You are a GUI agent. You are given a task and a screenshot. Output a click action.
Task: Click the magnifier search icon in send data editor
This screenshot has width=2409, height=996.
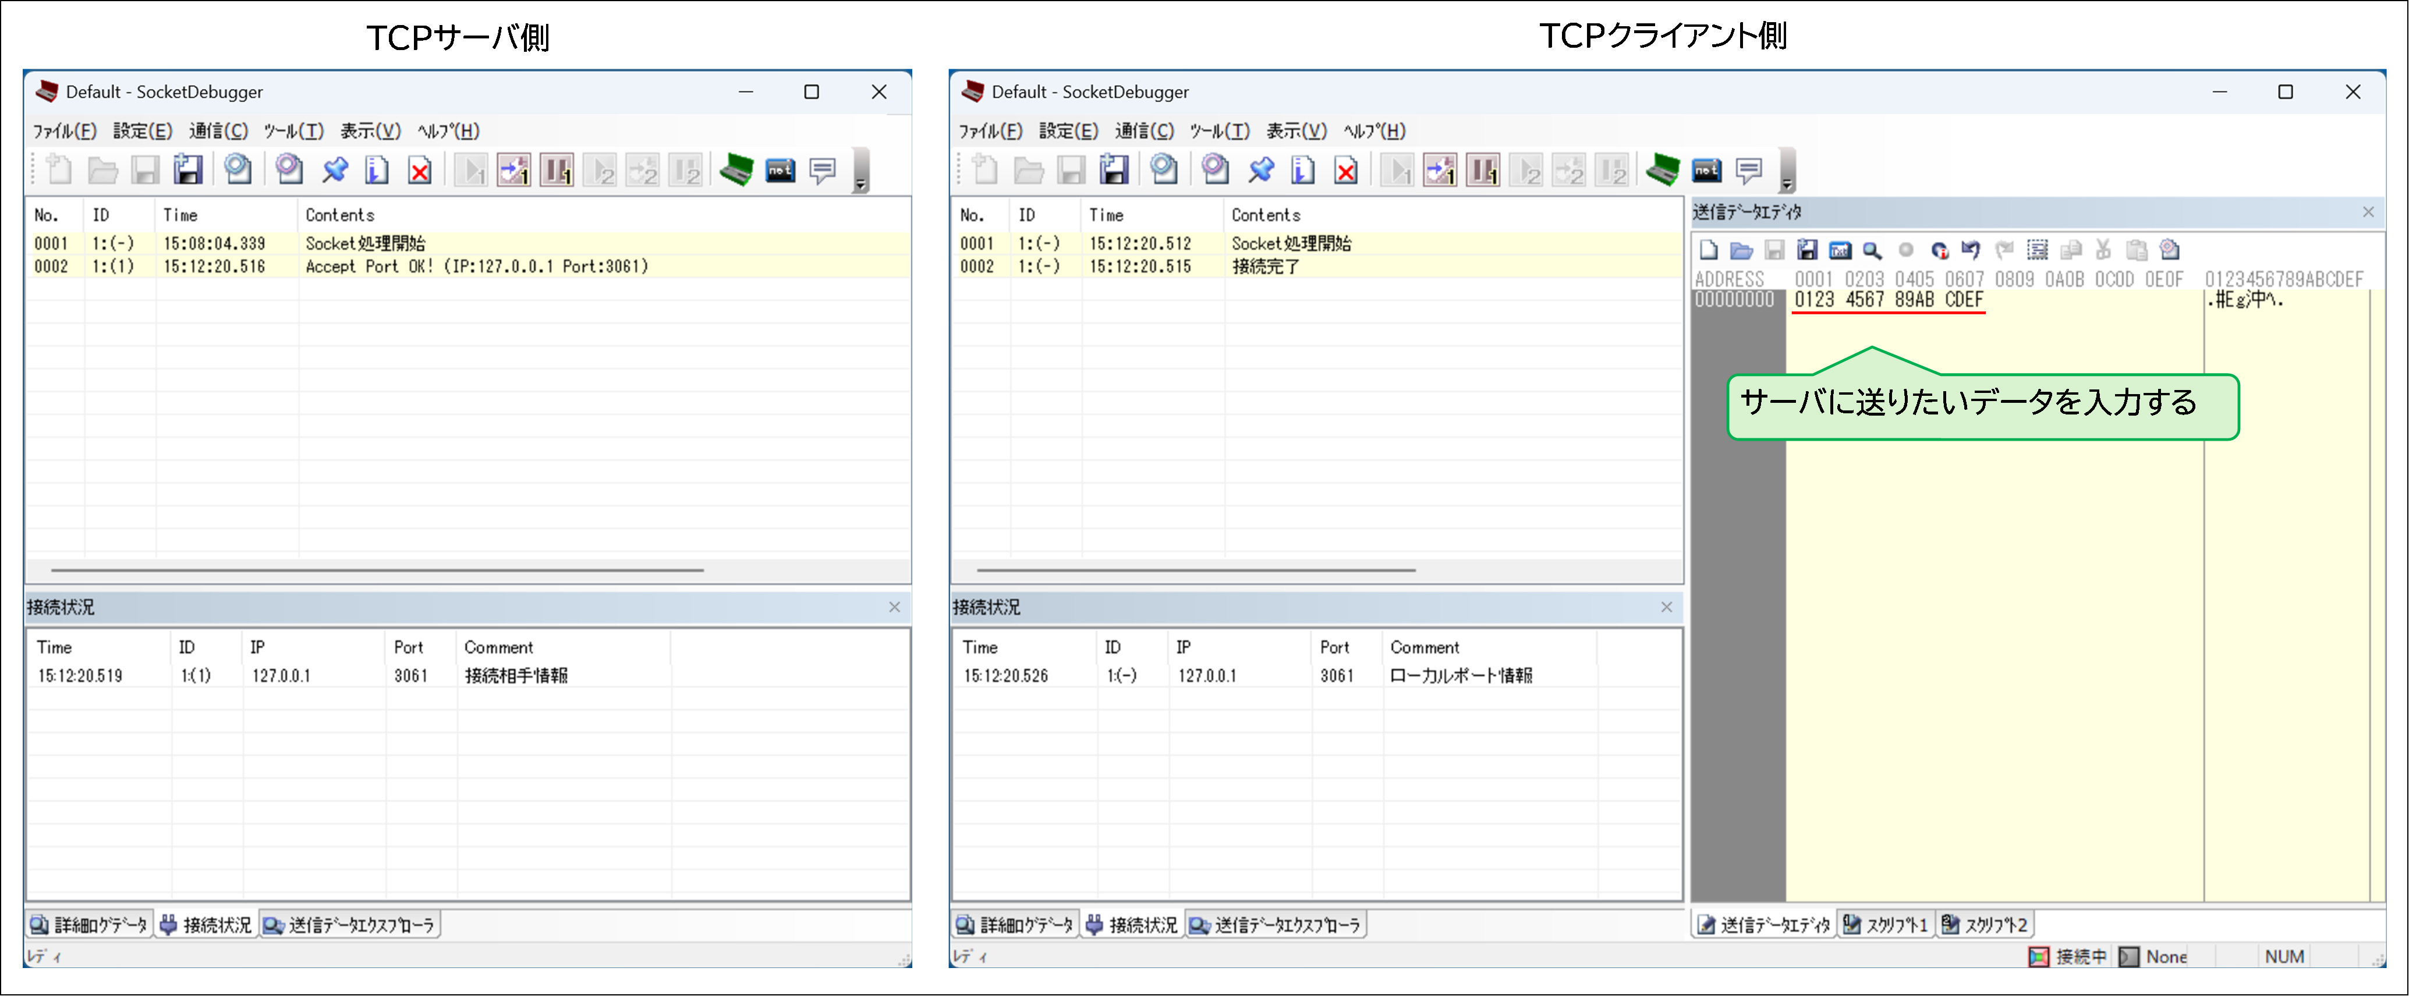pos(1871,251)
